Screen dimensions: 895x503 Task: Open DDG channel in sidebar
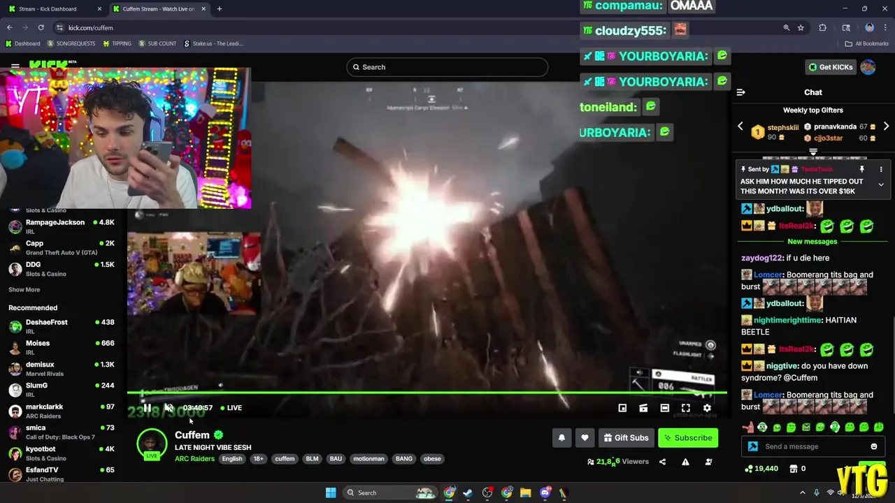[x=60, y=269]
